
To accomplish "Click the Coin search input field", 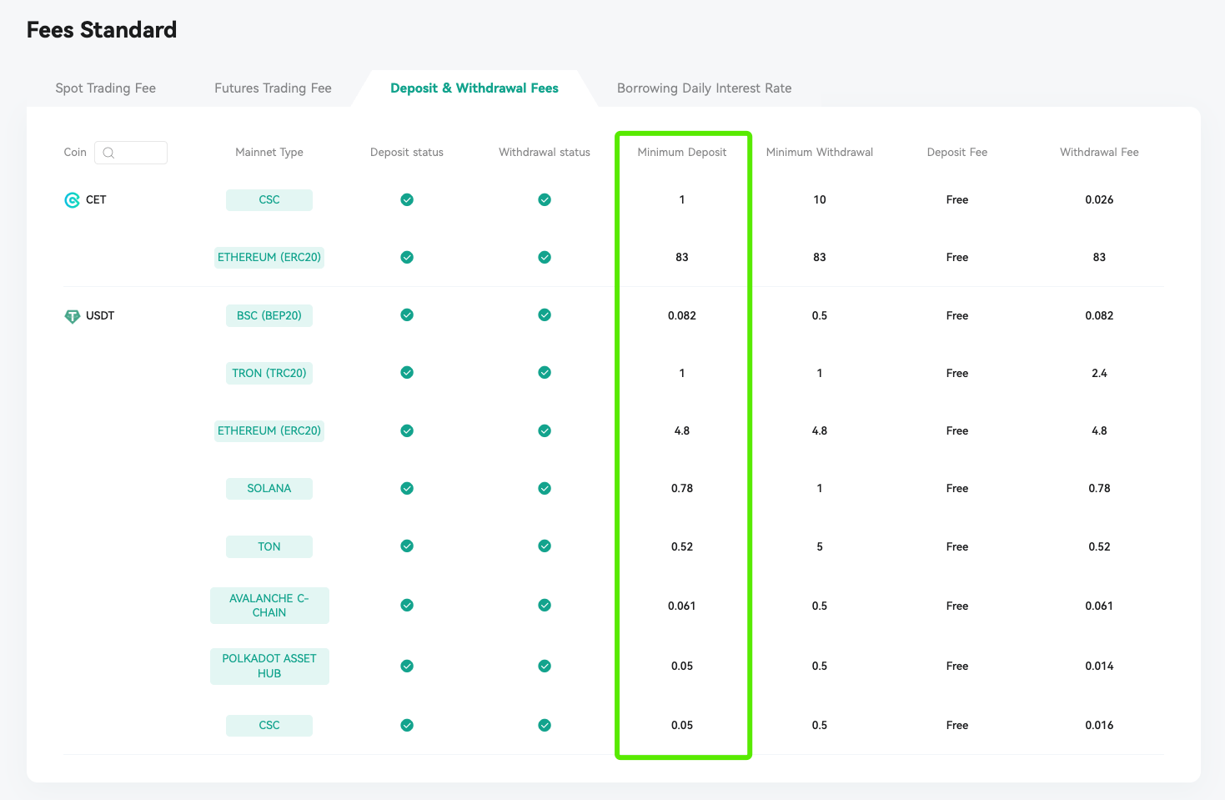I will tap(131, 153).
